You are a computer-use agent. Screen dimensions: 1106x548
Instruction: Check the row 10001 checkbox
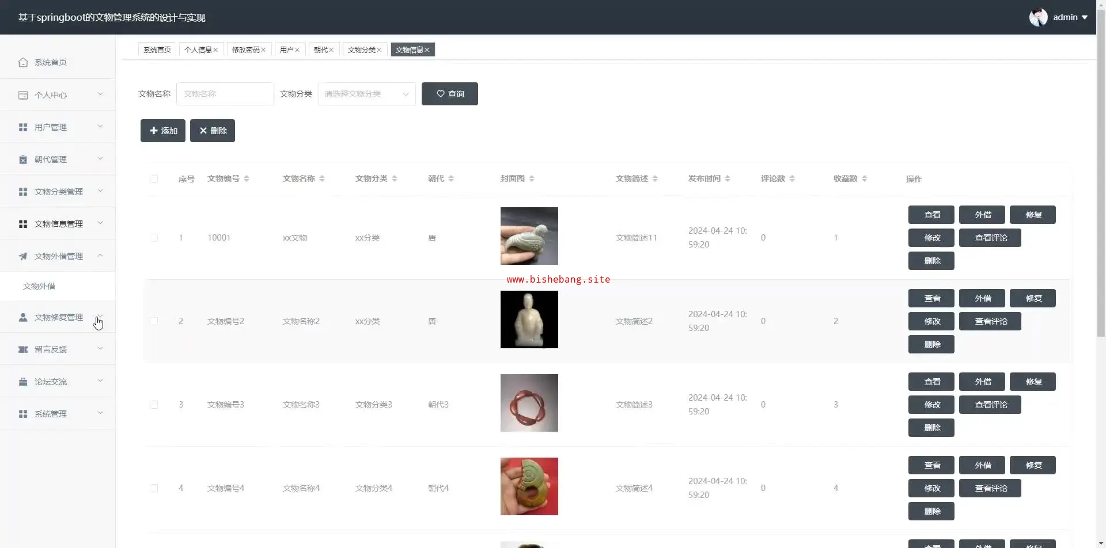[x=154, y=238]
